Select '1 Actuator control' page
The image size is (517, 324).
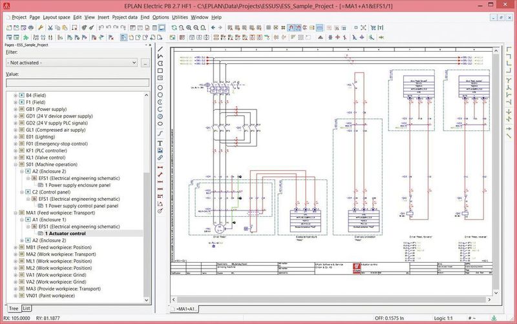[x=65, y=234]
